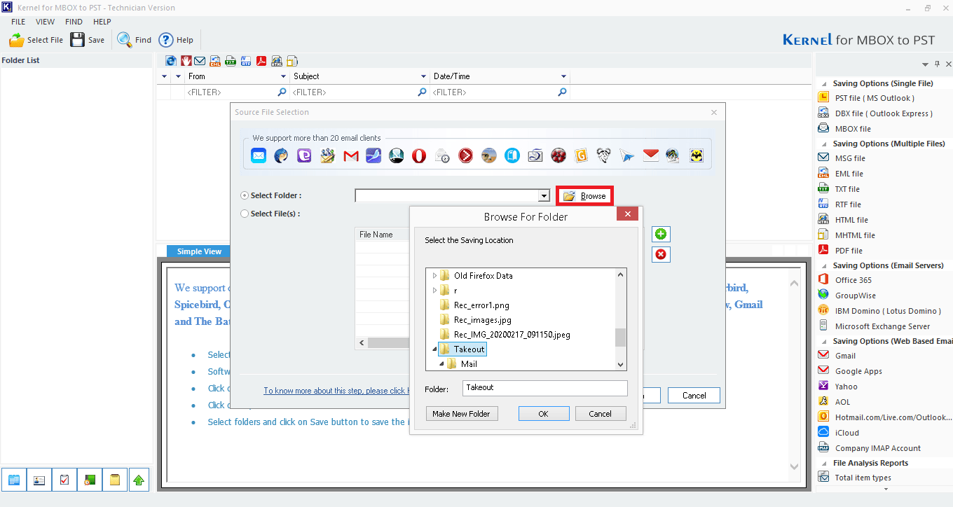This screenshot has height=507, width=953.
Task: Click the red X remove file button
Action: coord(661,254)
